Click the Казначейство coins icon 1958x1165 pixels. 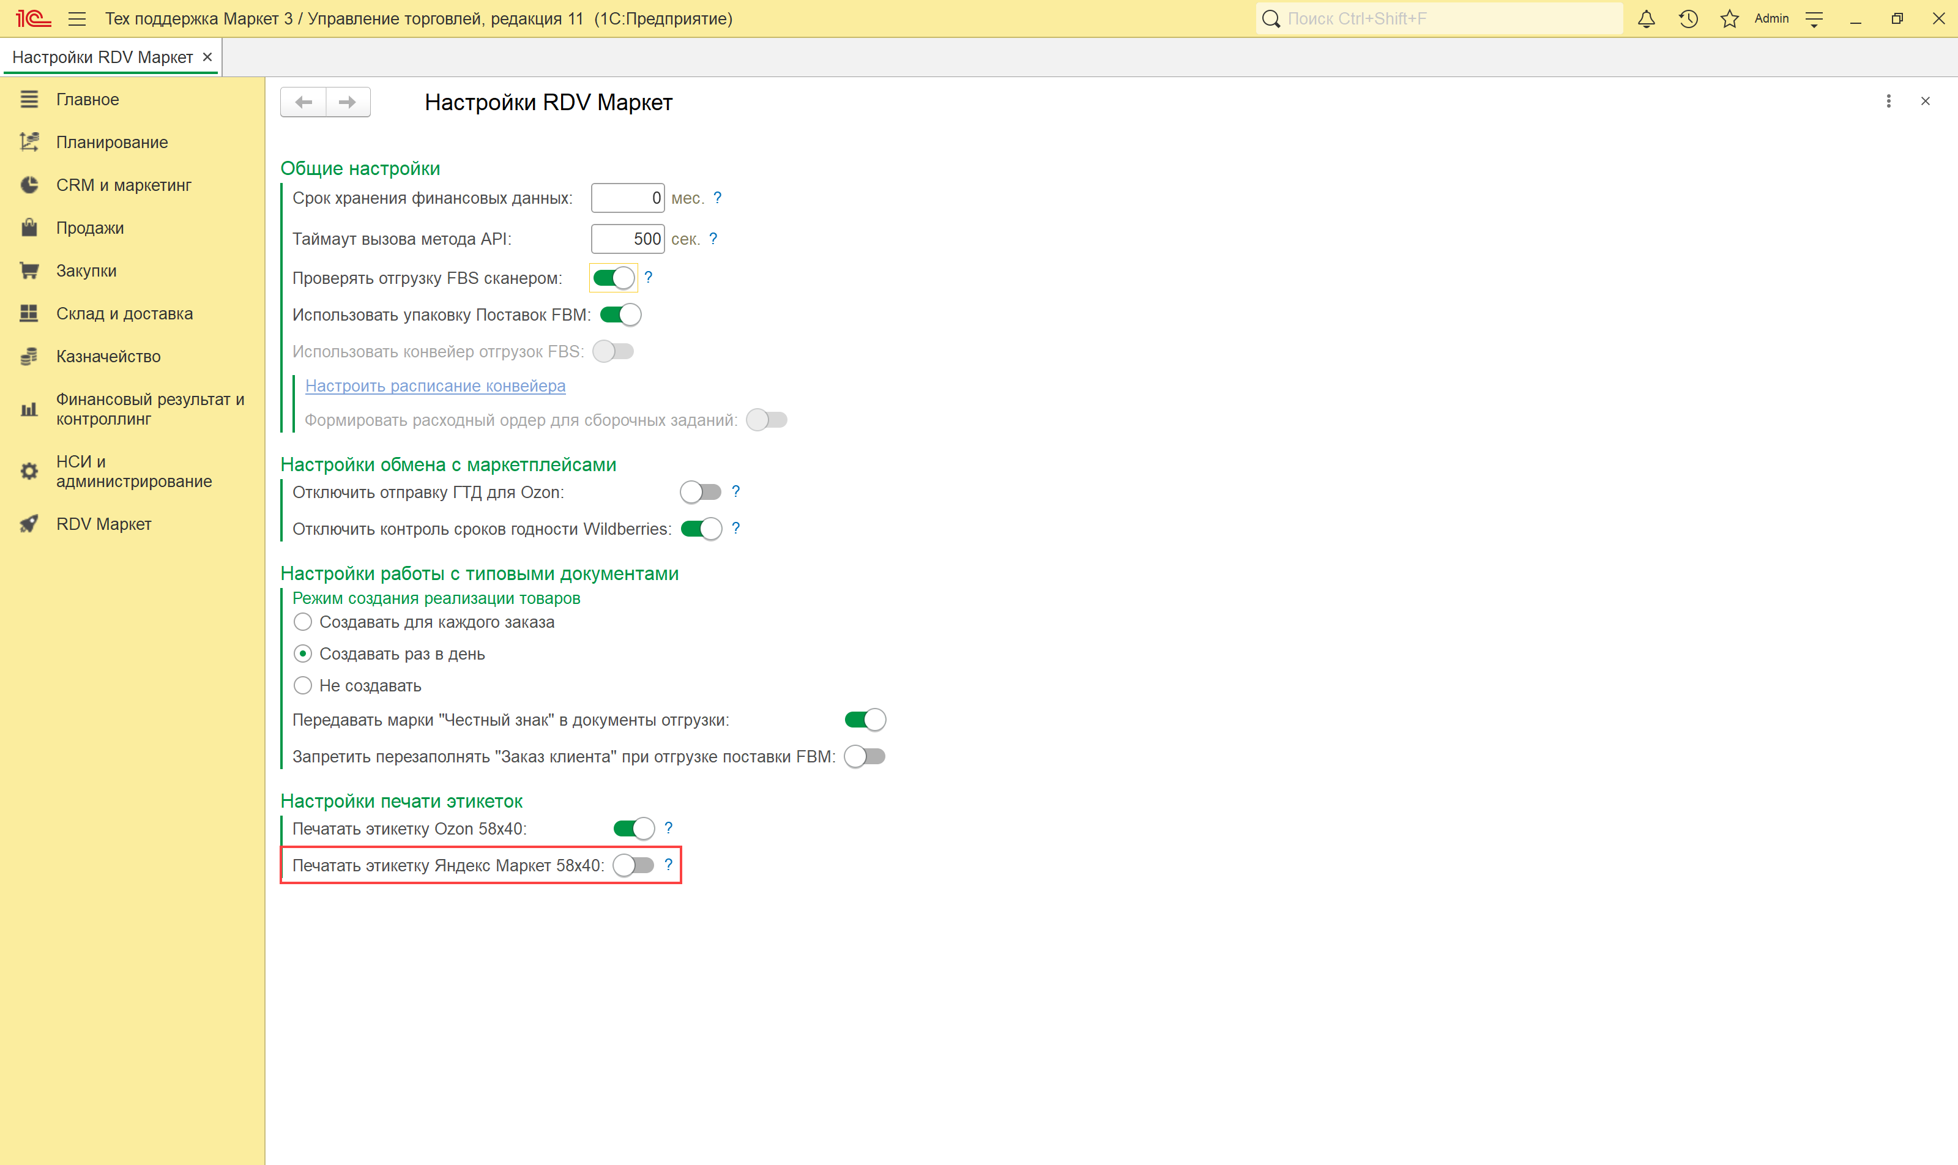29,356
